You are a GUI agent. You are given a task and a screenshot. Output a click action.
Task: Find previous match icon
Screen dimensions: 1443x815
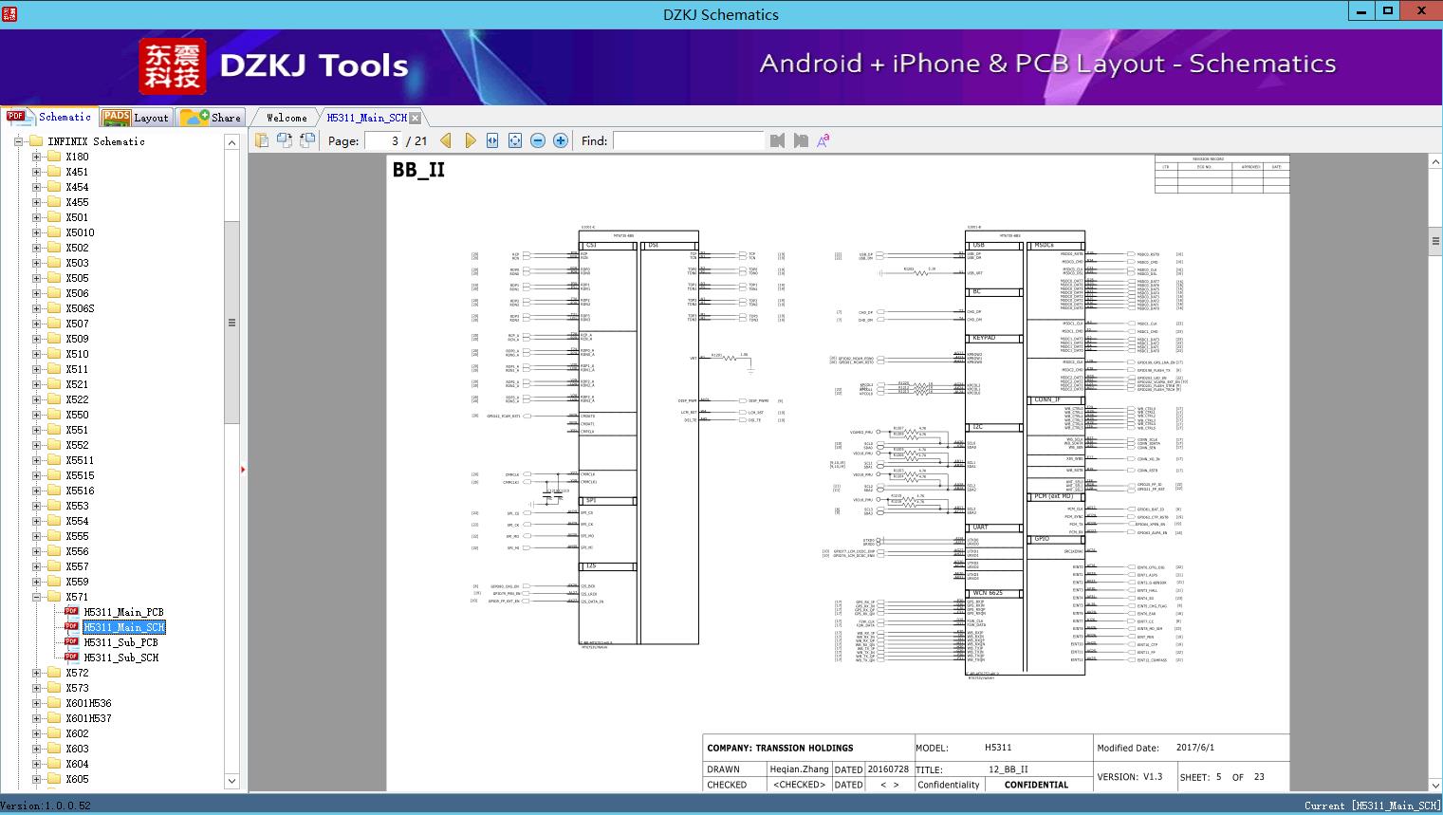click(x=778, y=140)
